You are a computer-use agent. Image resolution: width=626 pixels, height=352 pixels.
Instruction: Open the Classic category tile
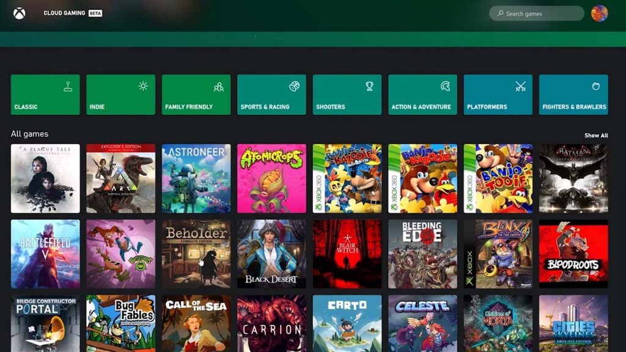pos(45,95)
